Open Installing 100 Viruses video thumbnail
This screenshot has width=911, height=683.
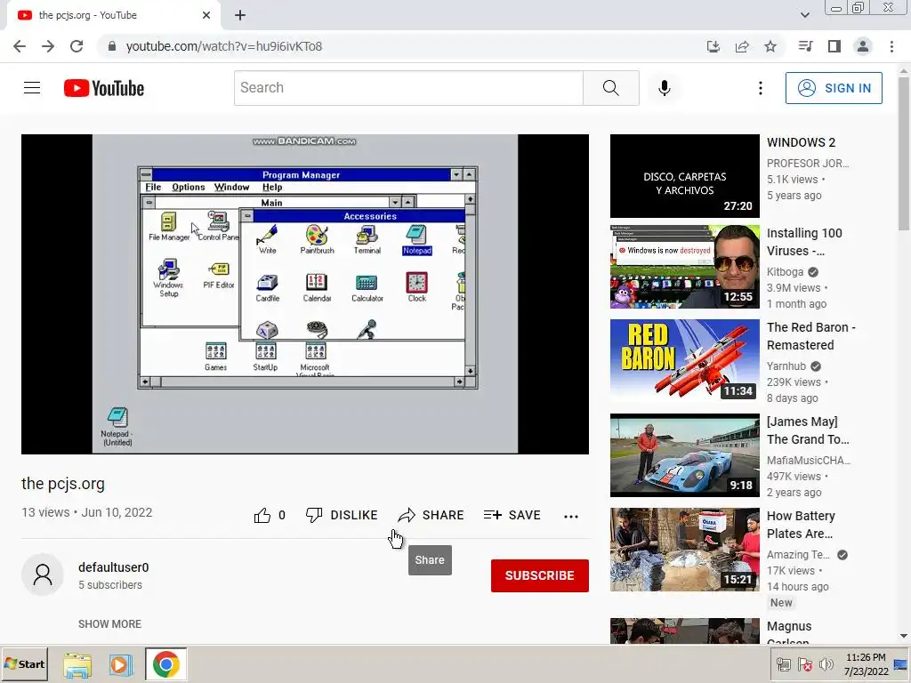(684, 267)
